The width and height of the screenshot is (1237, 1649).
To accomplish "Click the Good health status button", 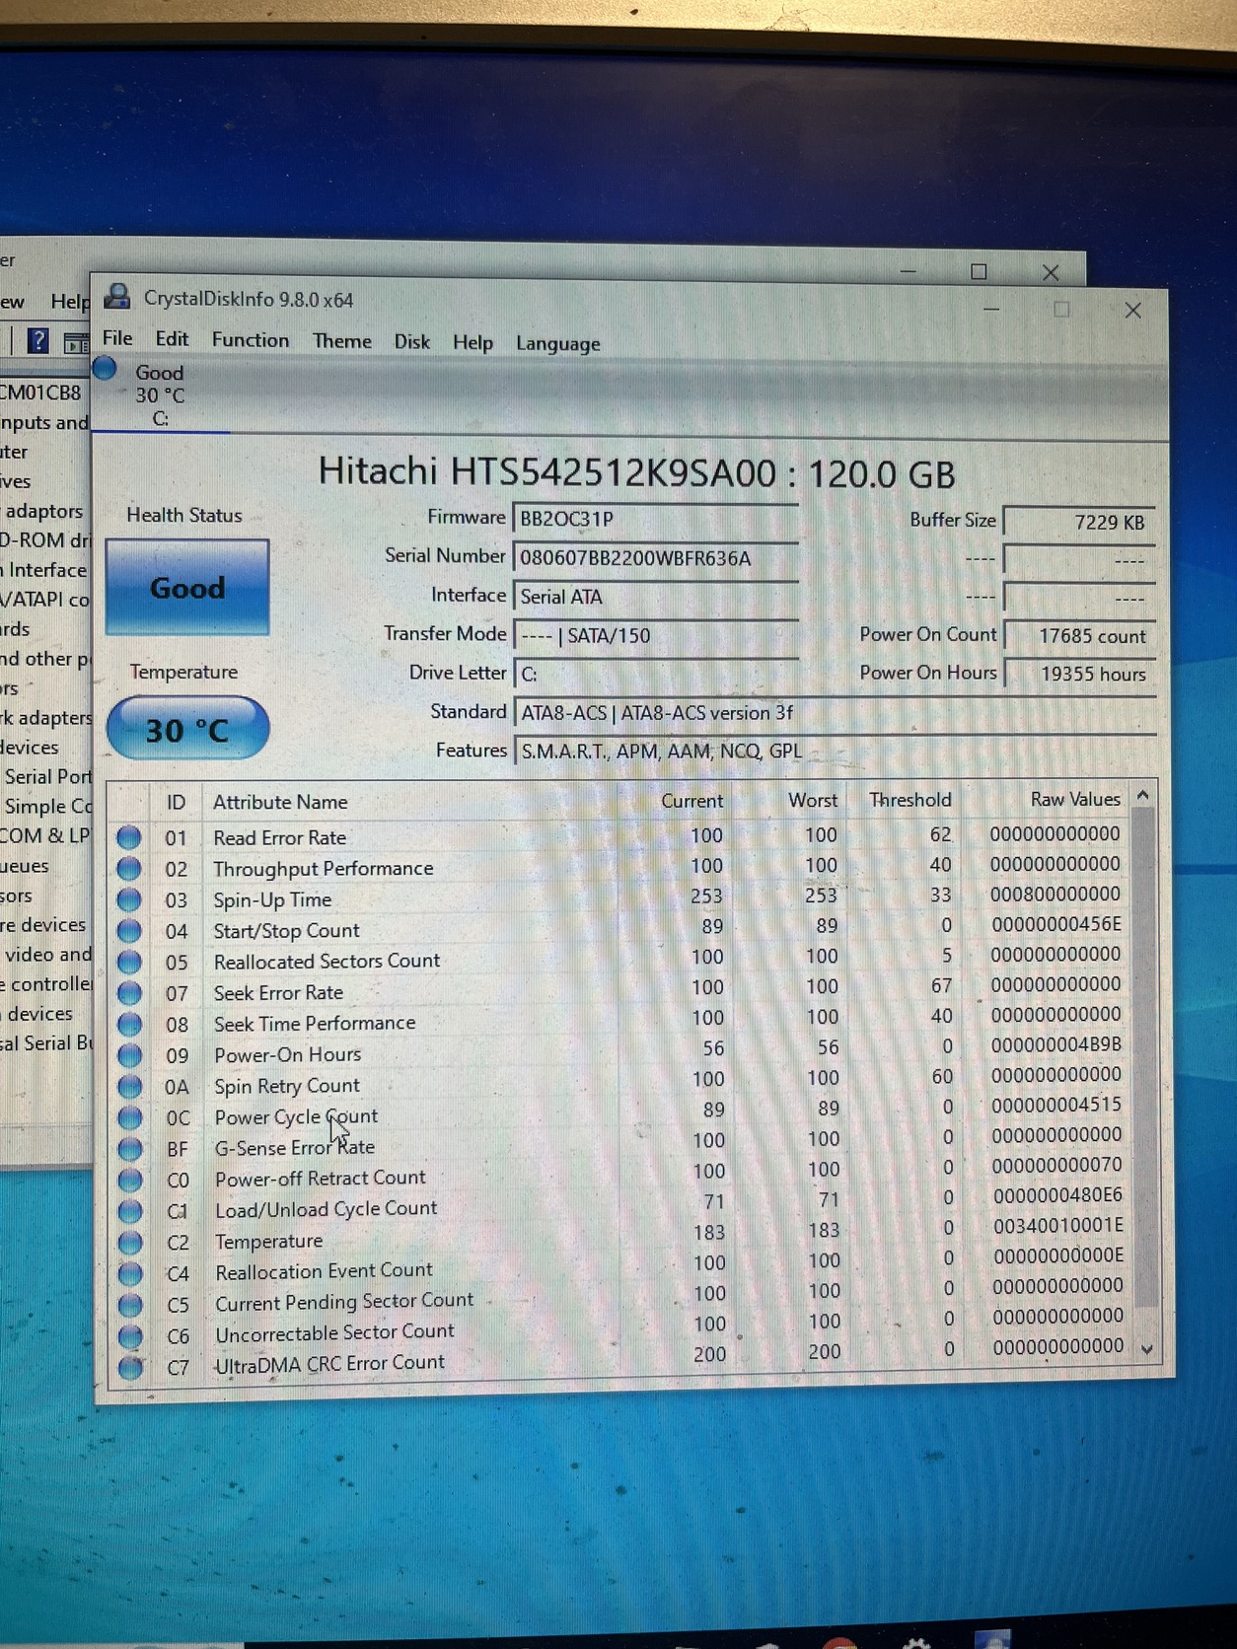I will [x=187, y=587].
